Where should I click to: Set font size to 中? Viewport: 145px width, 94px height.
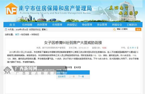pos(133,48)
